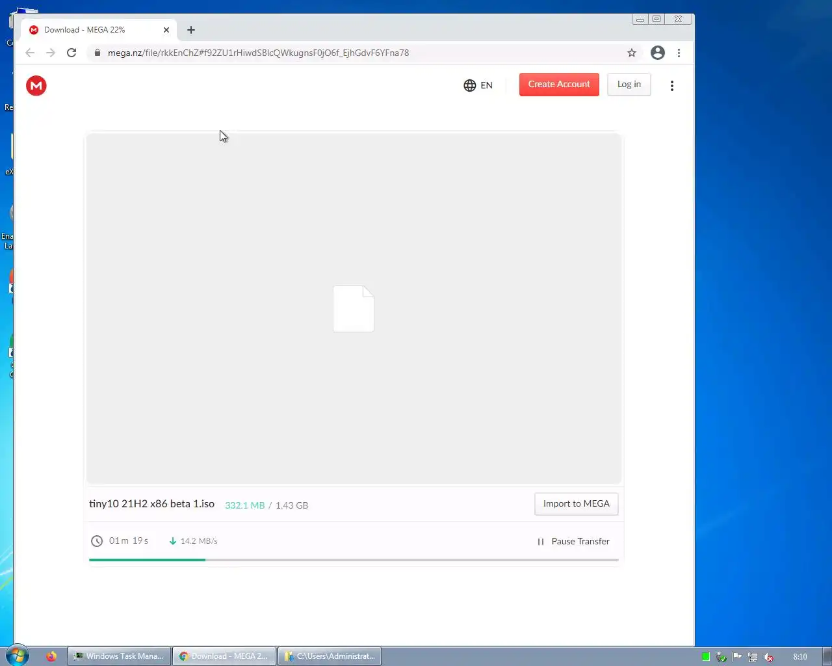Viewport: 832px width, 666px height.
Task: Click the Create Account button
Action: pos(559,85)
